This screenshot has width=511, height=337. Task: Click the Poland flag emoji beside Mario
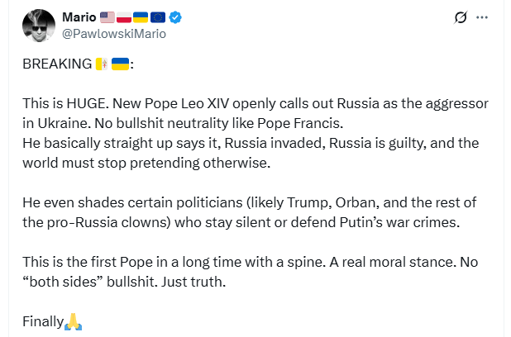coord(124,17)
